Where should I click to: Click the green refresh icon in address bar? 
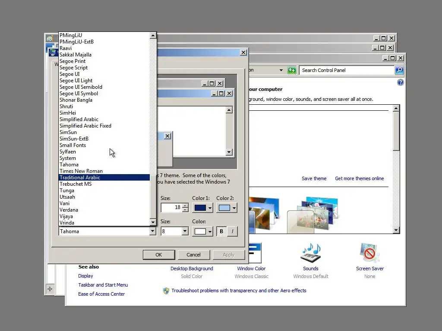(292, 70)
